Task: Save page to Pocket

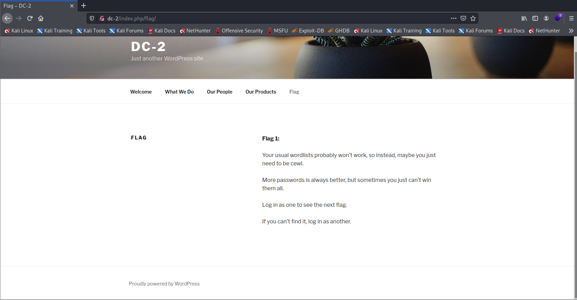Action: pos(463,18)
